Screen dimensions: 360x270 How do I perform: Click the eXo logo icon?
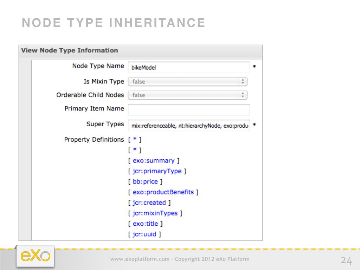[x=36, y=256]
